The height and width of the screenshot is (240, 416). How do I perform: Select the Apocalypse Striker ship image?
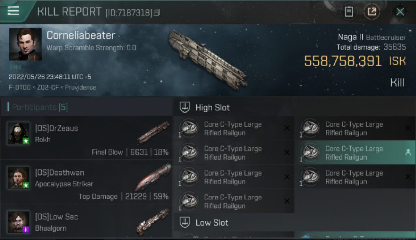pos(153,177)
